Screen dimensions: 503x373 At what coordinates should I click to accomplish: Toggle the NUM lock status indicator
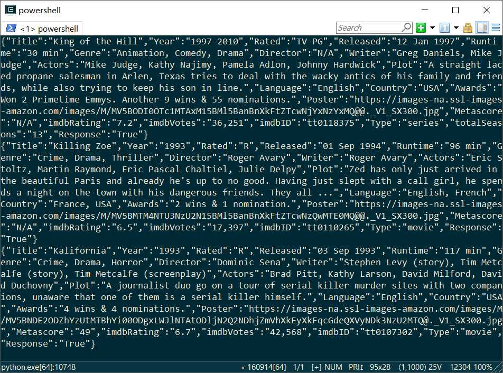333,367
